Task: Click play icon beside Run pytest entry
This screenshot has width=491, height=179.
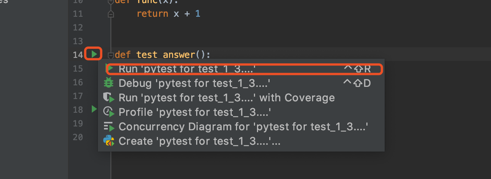Action: coord(109,69)
